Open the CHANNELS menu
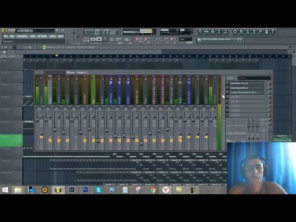This screenshot has width=296, height=222. tap(22, 36)
